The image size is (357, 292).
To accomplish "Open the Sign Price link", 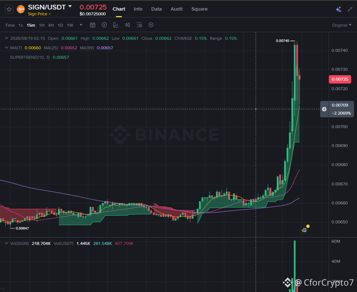I will point(39,14).
